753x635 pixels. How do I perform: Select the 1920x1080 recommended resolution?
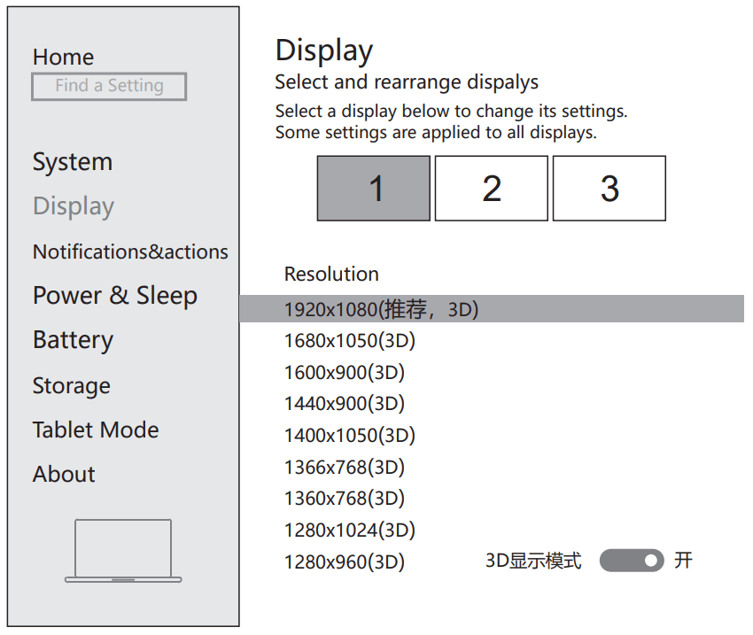click(x=381, y=309)
